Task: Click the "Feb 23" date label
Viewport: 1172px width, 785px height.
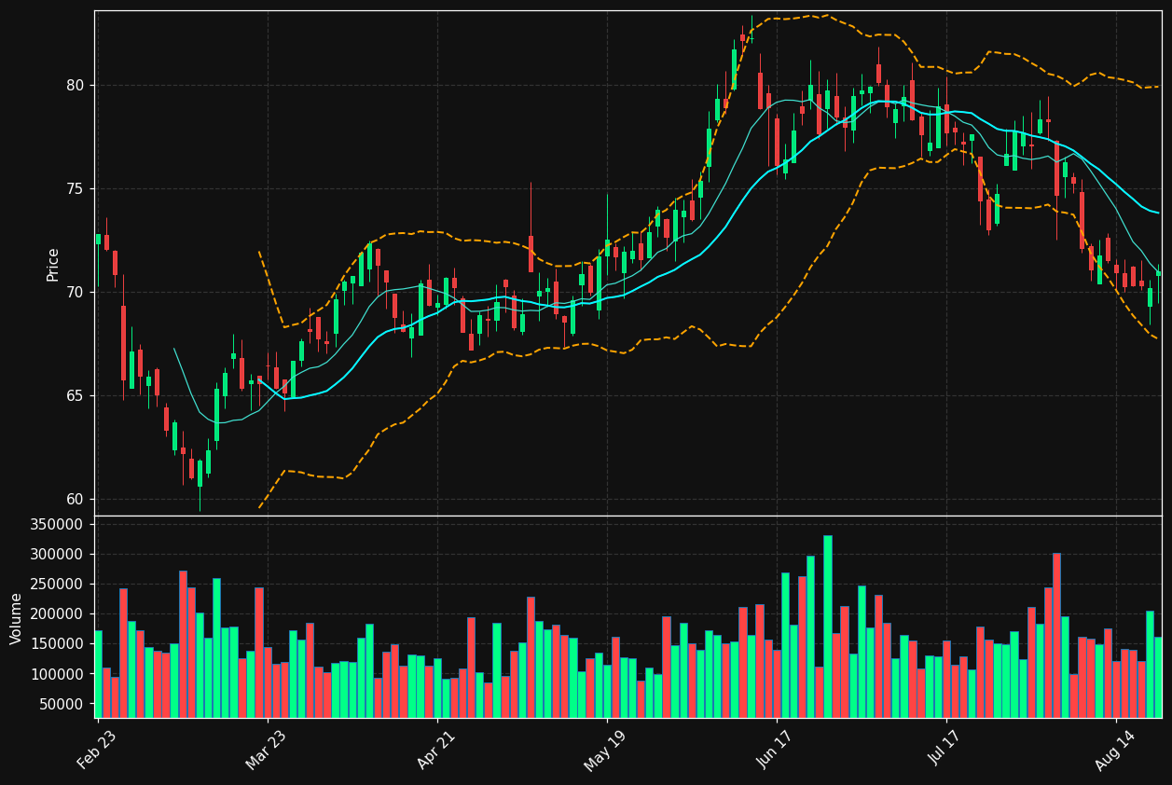Action: click(97, 750)
